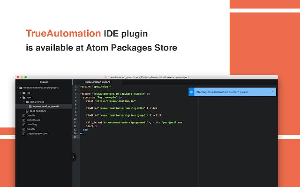
Task: Click the signupBtn find line
Action: [124, 115]
